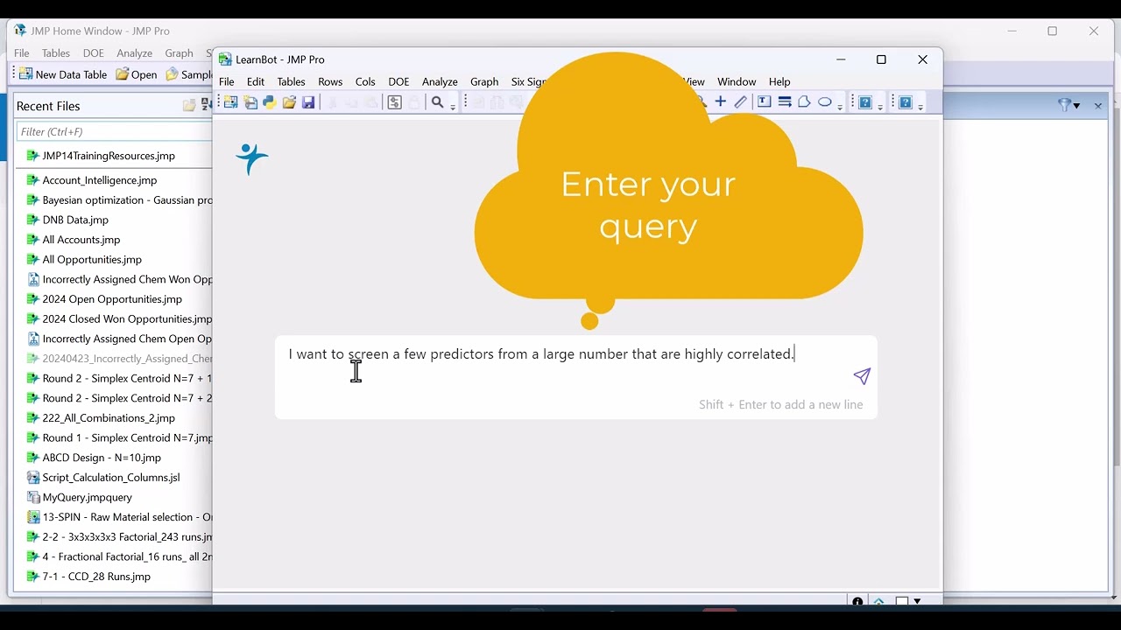
Task: Select MyQuery.jmpquery in Recent Files
Action: click(x=88, y=498)
